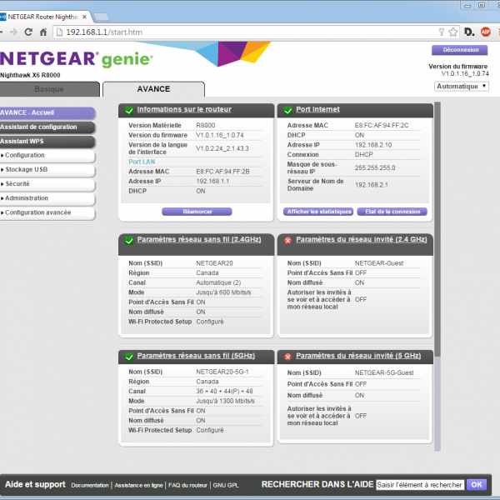Image resolution: width=500 pixels, height=500 pixels.
Task: Click the help search input field
Action: pyautogui.click(x=419, y=484)
